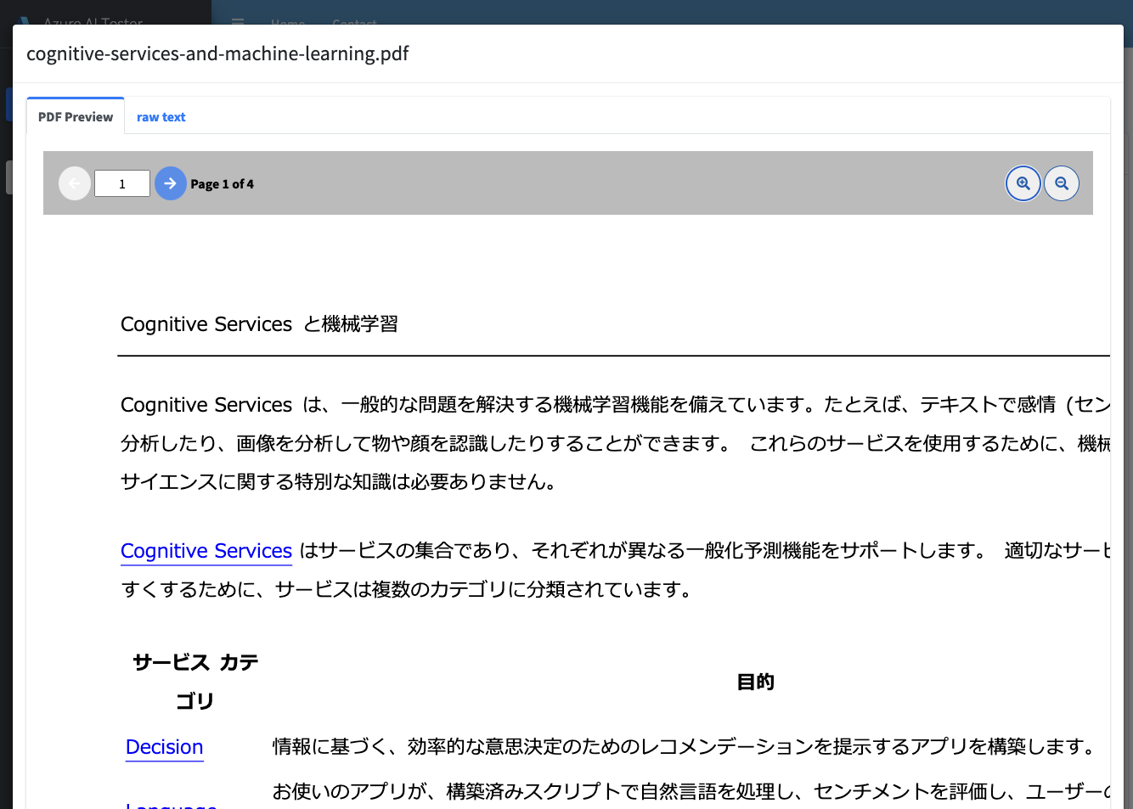Open the Cognitive Services hyperlink
Viewport: 1133px width, 809px height.
point(206,550)
